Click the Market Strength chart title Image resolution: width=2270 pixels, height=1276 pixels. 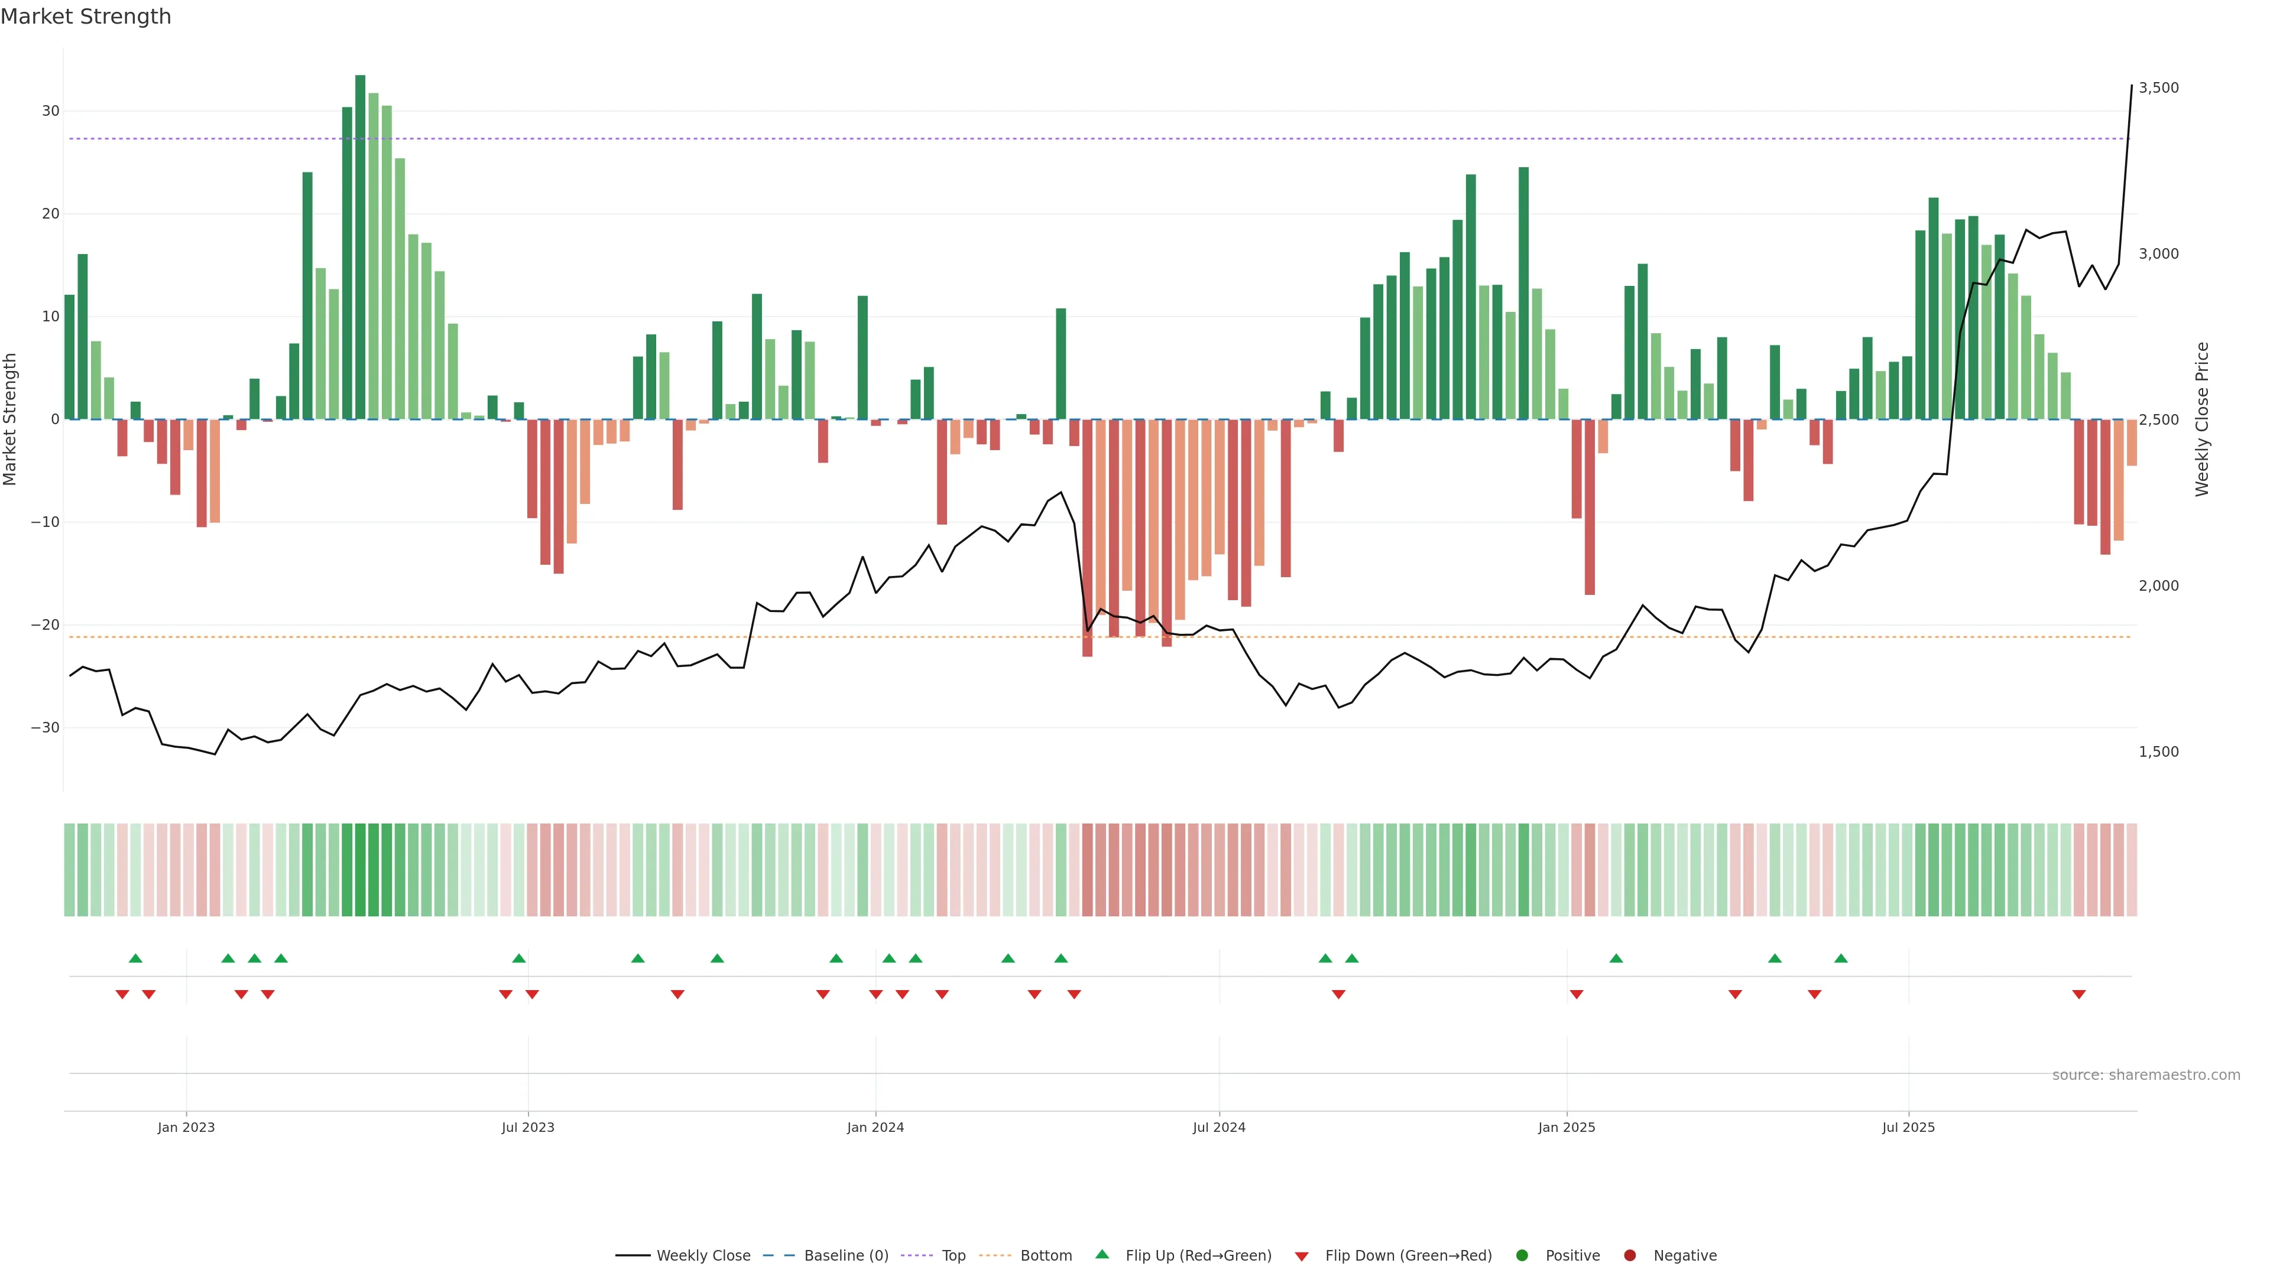tap(86, 17)
